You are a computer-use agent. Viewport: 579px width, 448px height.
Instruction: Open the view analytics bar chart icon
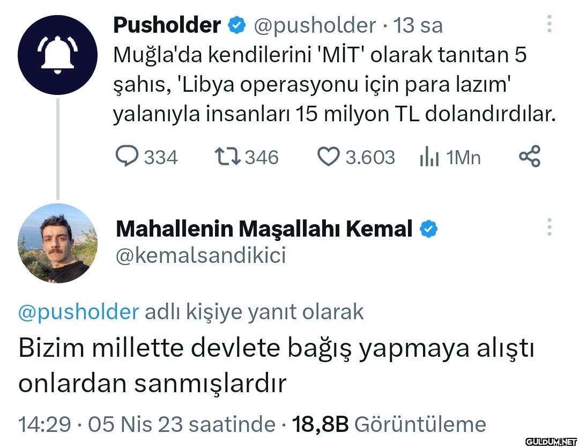point(429,157)
